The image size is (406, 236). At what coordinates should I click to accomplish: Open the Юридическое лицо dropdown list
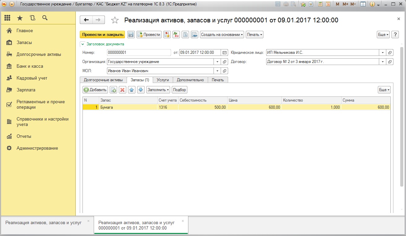[x=383, y=53]
